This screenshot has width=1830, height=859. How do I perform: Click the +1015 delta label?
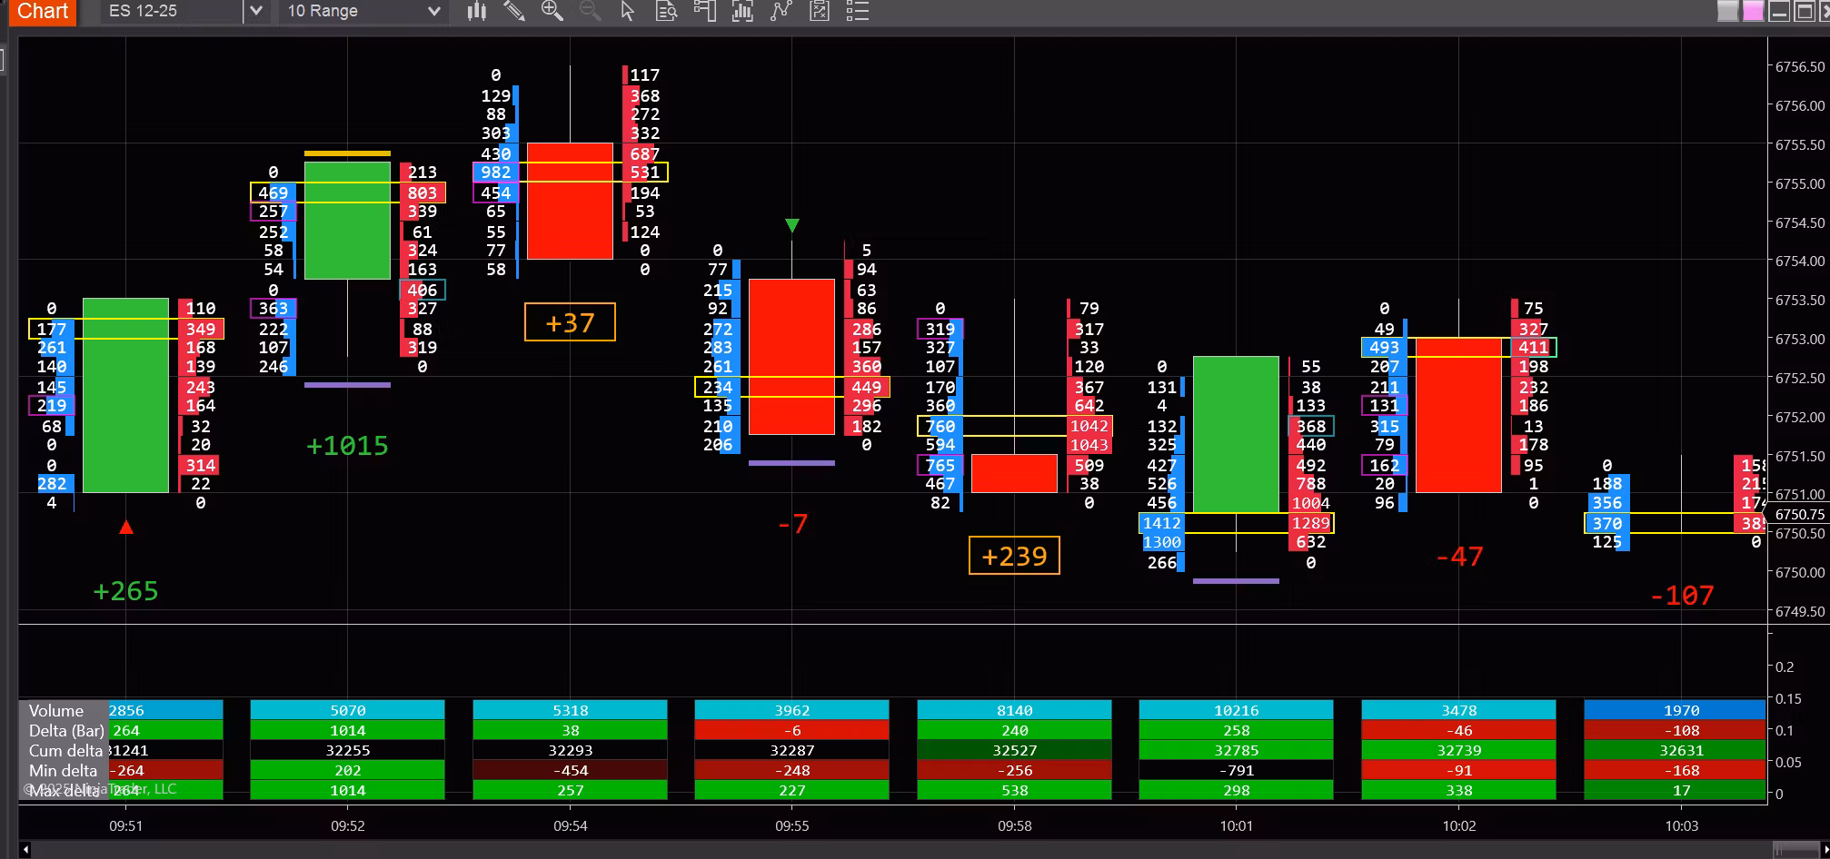pos(347,446)
